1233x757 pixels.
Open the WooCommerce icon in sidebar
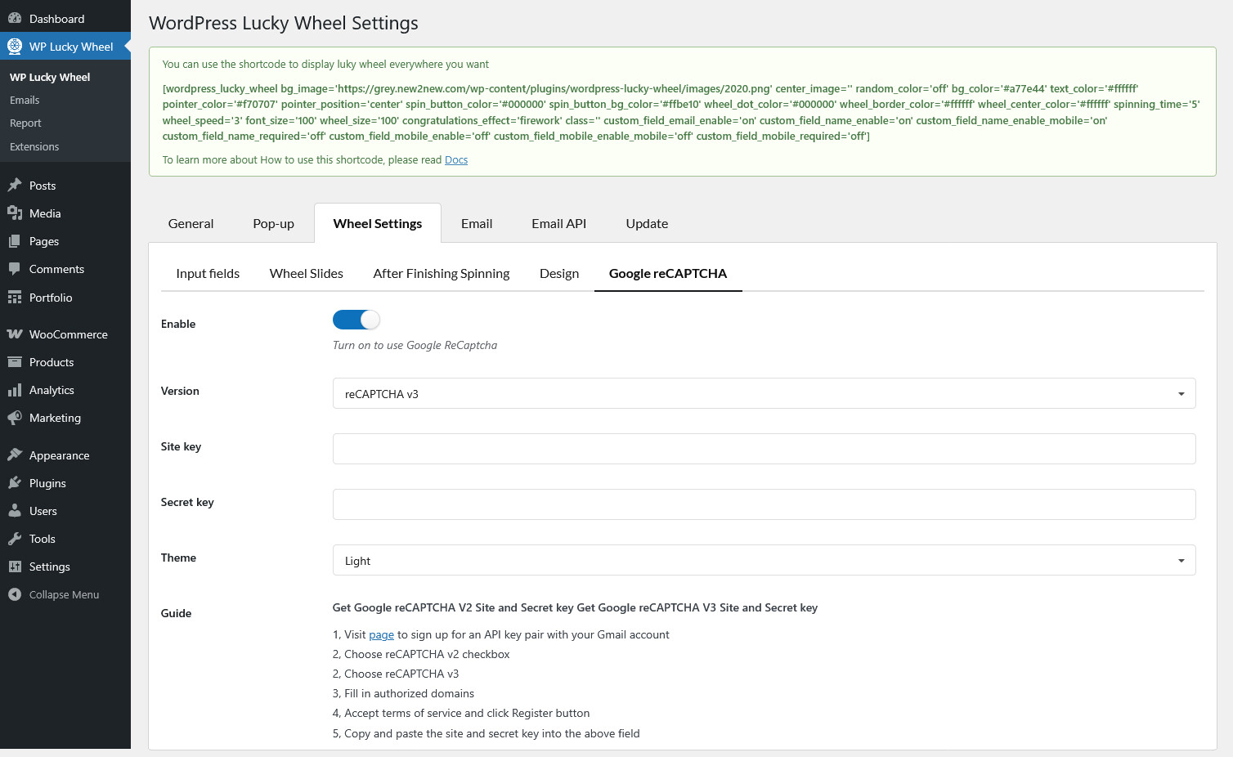[x=15, y=334]
